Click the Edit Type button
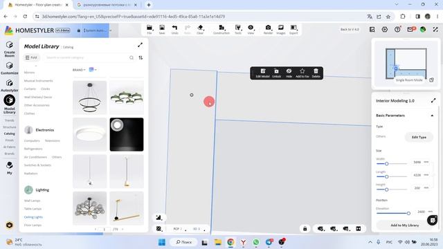 (x=419, y=137)
